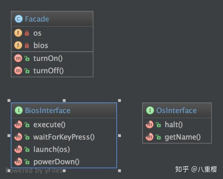Image resolution: width=223 pixels, height=179 pixels.
Task: Select the getName() method row
Action: pyautogui.click(x=177, y=137)
